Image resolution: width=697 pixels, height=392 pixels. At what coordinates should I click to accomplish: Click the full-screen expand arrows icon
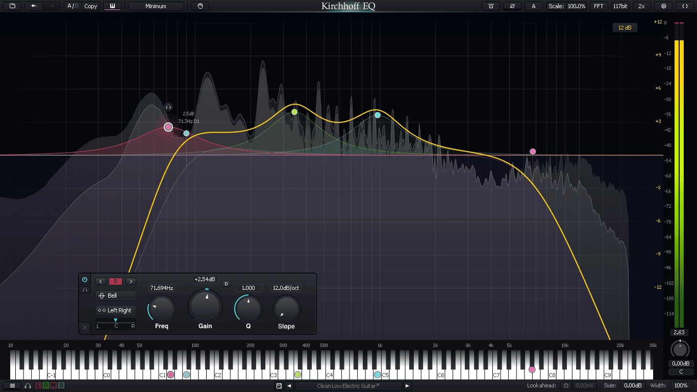[x=685, y=6]
